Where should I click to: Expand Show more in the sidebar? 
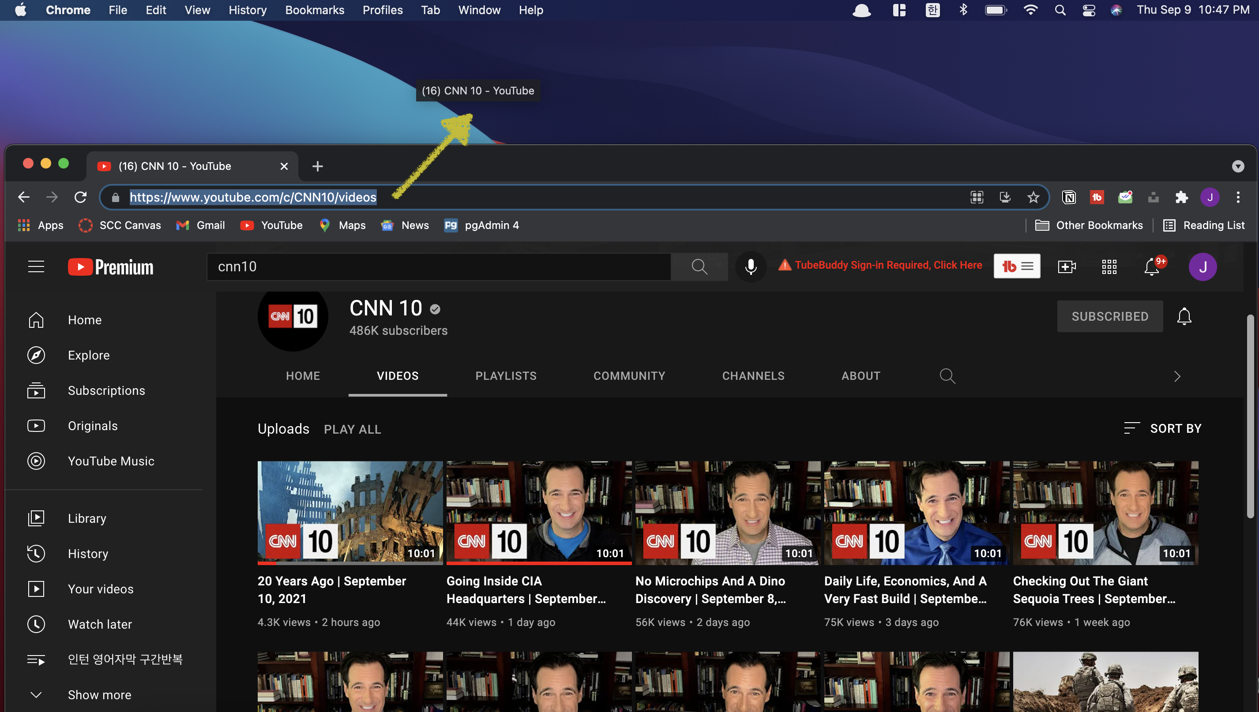pyautogui.click(x=110, y=695)
